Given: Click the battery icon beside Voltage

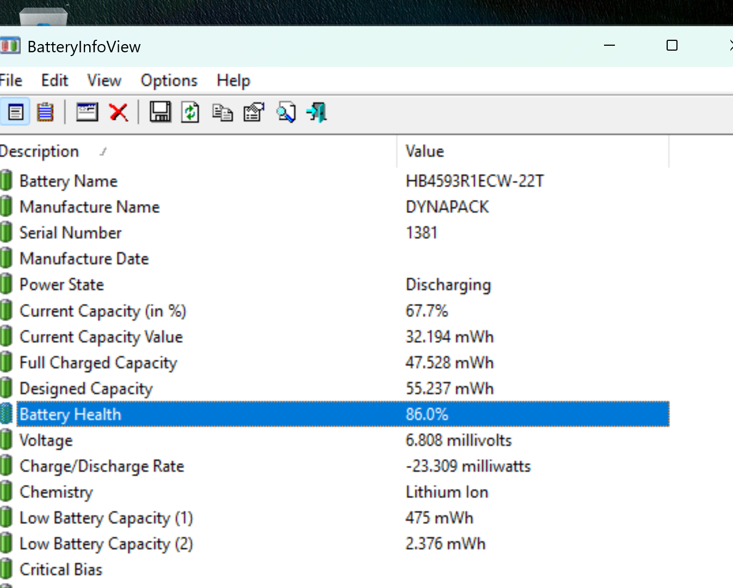Looking at the screenshot, I should tap(6, 440).
